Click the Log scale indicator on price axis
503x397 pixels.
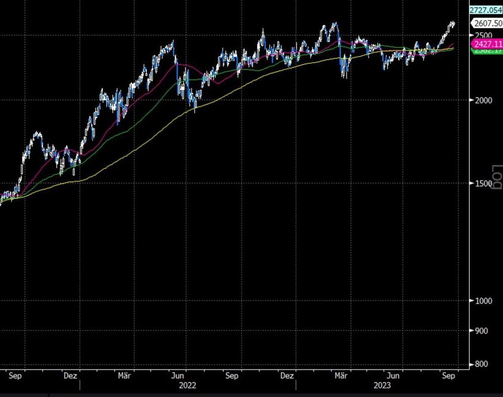point(496,176)
